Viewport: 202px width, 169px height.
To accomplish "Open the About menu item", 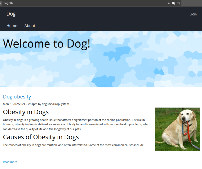I will click(x=30, y=26).
